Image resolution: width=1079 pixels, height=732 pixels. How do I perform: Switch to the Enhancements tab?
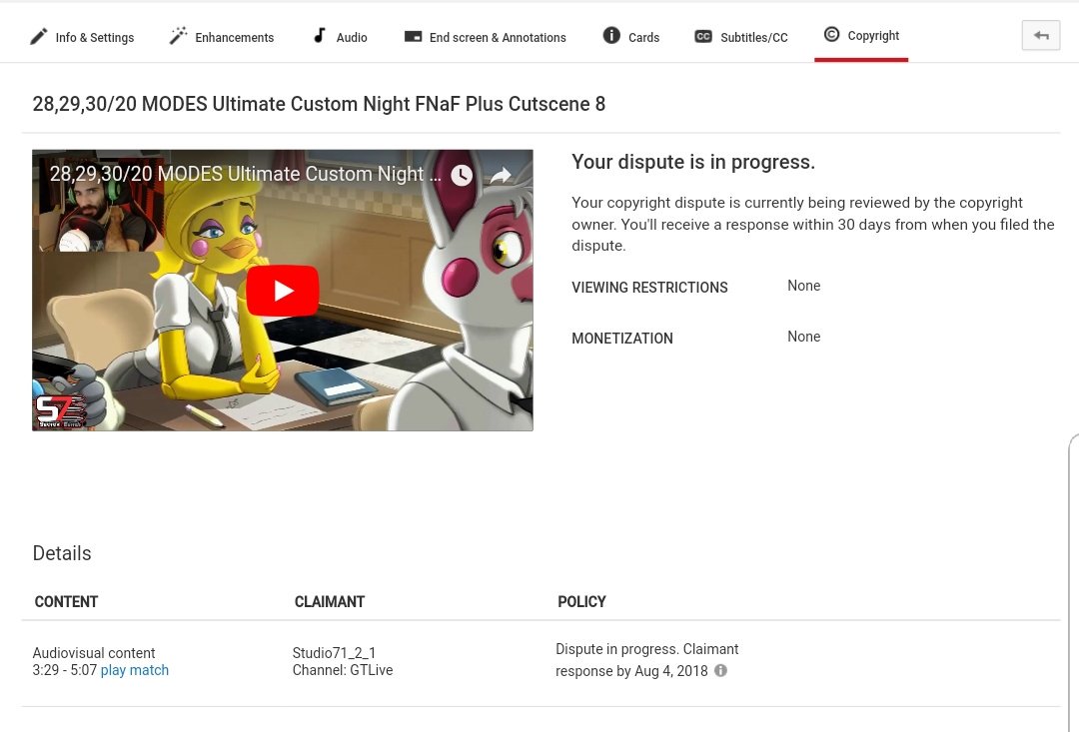coord(222,37)
